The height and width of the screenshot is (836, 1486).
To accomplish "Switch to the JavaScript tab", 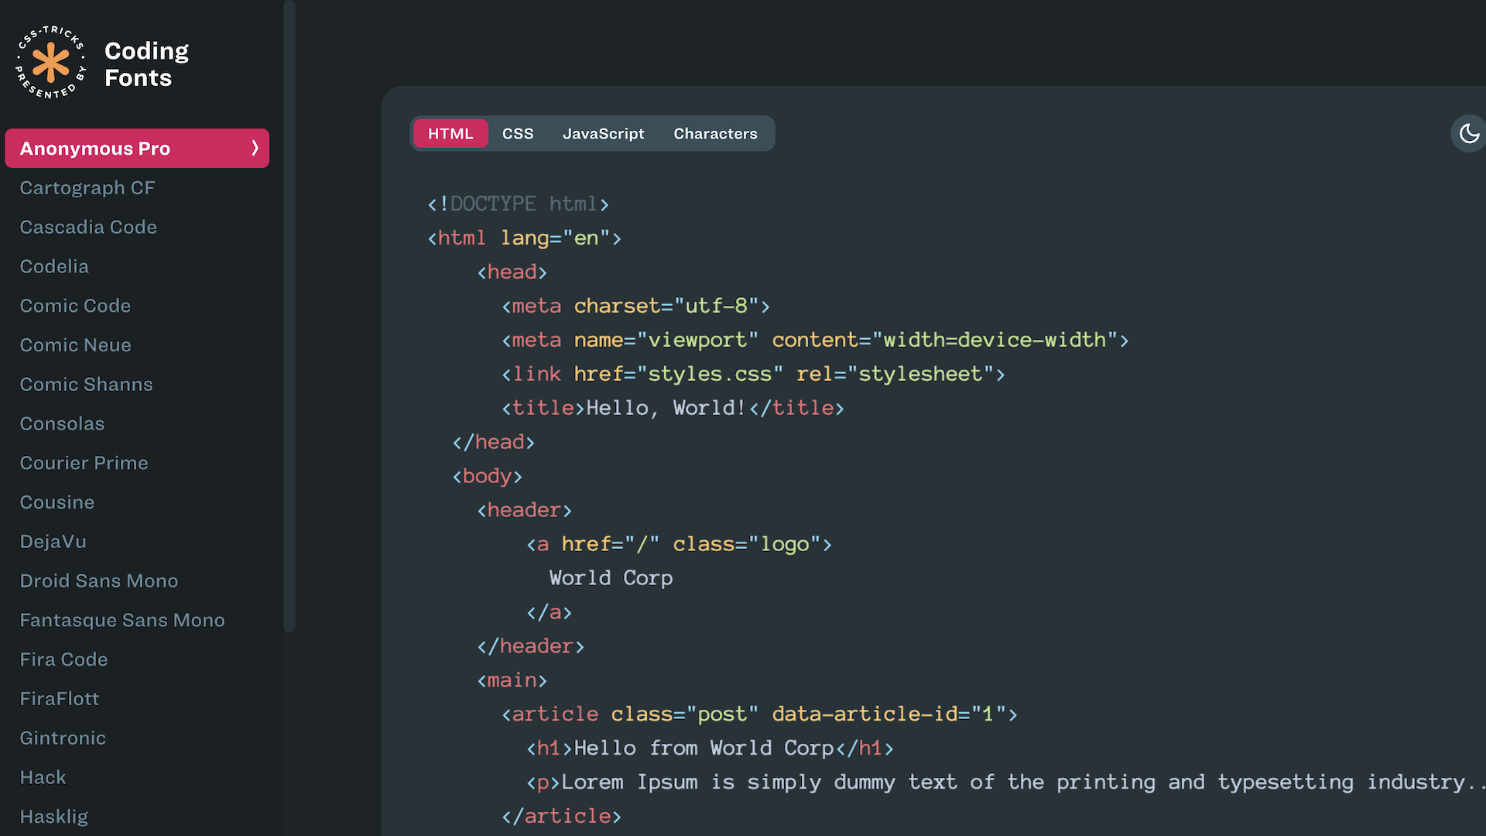I will point(604,133).
